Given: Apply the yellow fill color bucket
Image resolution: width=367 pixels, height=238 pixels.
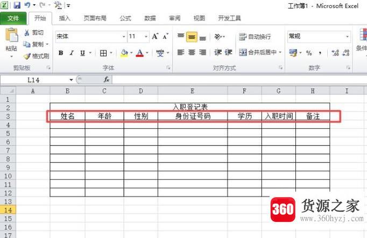Looking at the screenshot, I should pyautogui.click(x=124, y=53).
